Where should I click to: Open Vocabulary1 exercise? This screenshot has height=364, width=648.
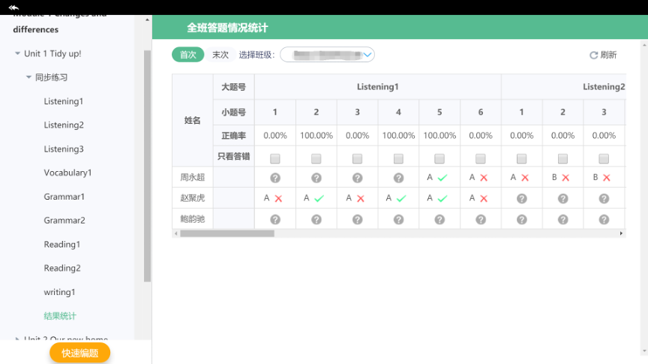click(x=67, y=173)
